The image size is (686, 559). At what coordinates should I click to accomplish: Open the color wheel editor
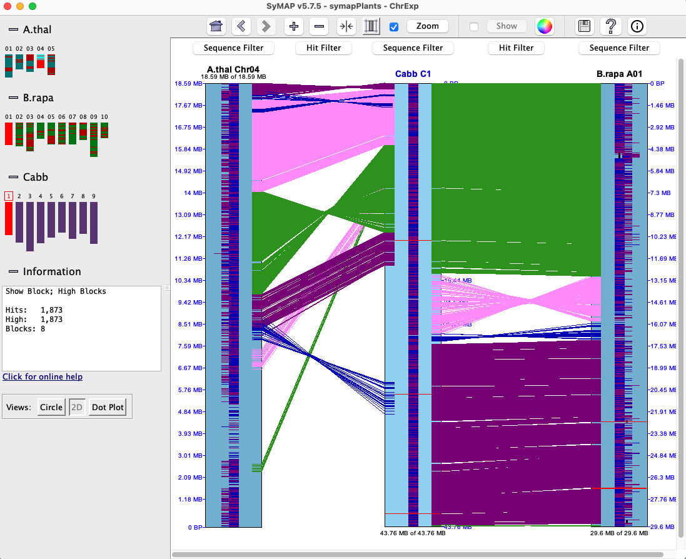(545, 26)
